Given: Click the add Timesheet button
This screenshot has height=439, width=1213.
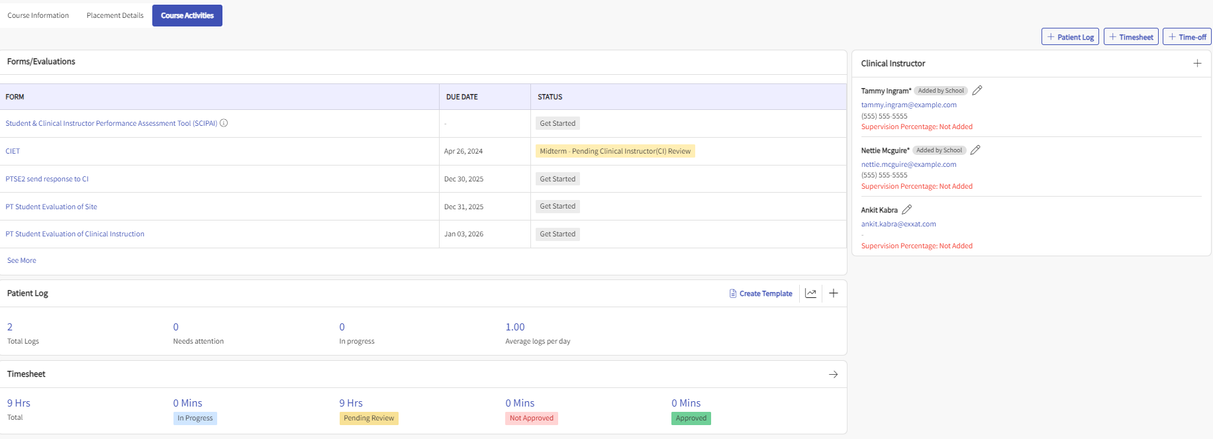Looking at the screenshot, I should pos(1131,37).
